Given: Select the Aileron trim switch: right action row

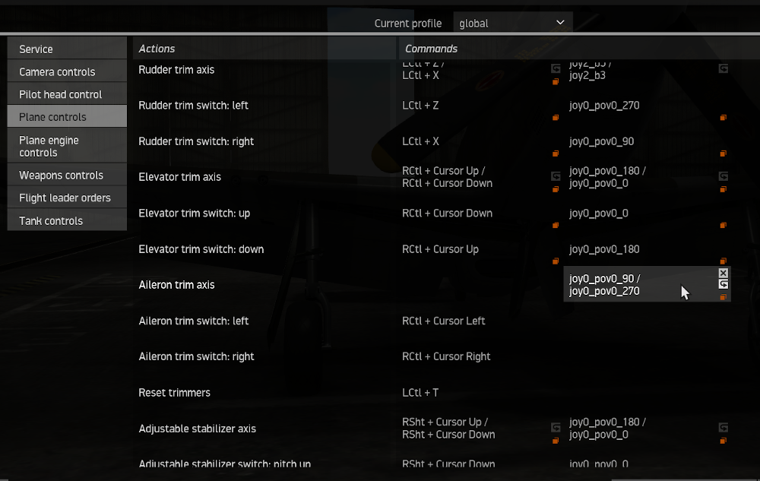Looking at the screenshot, I should 196,356.
